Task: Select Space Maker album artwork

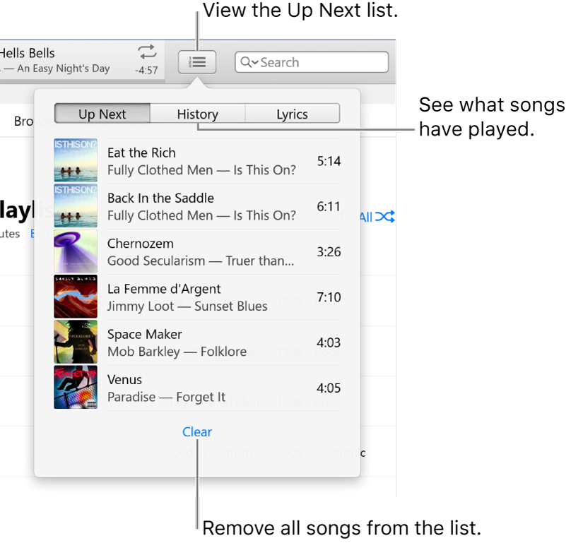Action: [x=76, y=342]
